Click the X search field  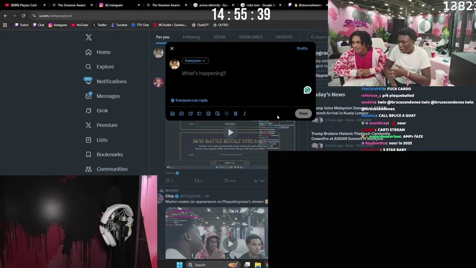coord(318,37)
